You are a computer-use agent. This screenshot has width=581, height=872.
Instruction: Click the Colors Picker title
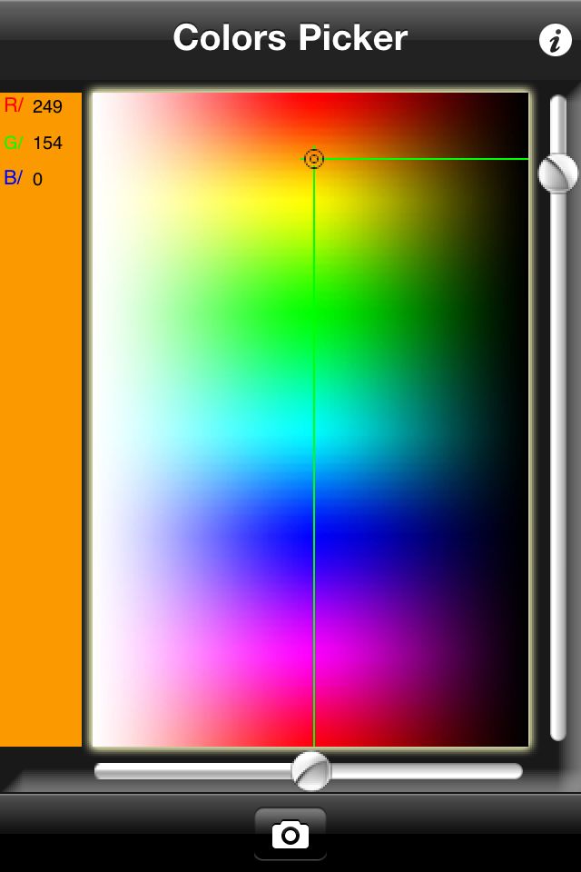290,38
